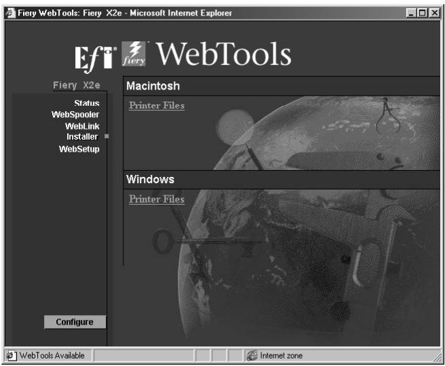Click the Internet Explorer title bar icon
This screenshot has width=445, height=366.
[11, 13]
